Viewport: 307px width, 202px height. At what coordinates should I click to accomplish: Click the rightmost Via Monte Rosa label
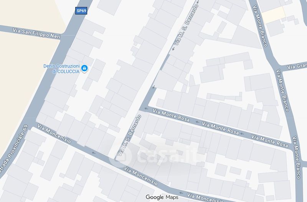(x=270, y=141)
